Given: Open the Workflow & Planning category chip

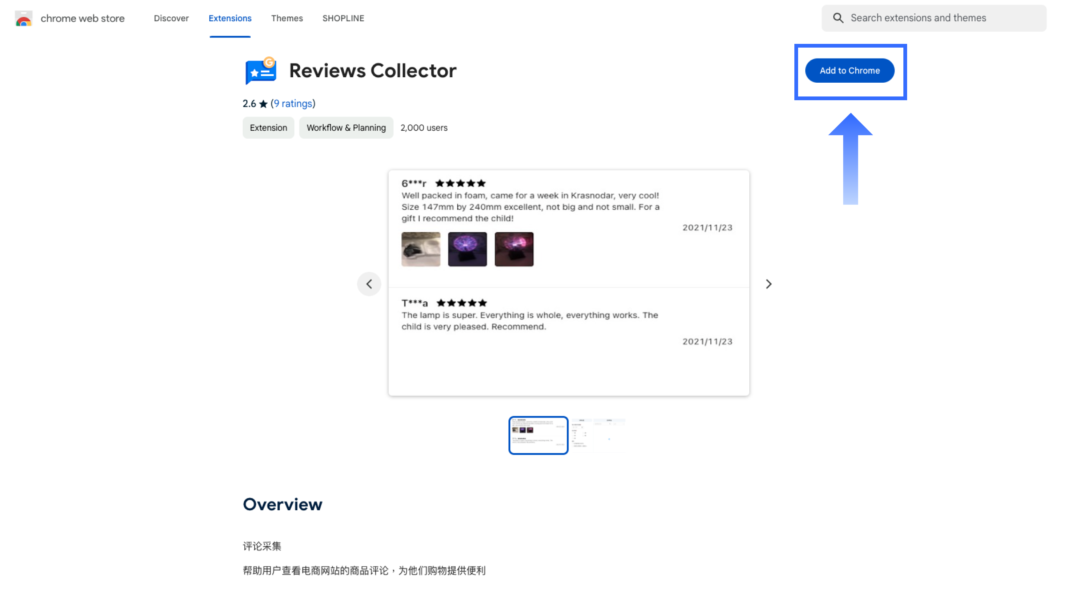Looking at the screenshot, I should click(x=346, y=128).
